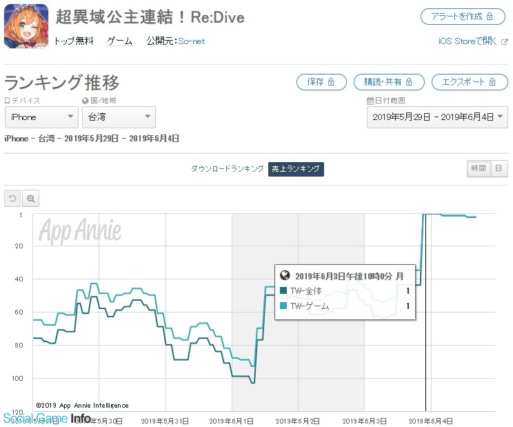Click the TW-全体 legend color swatch
Screen dimensions: 513x427
tap(283, 290)
